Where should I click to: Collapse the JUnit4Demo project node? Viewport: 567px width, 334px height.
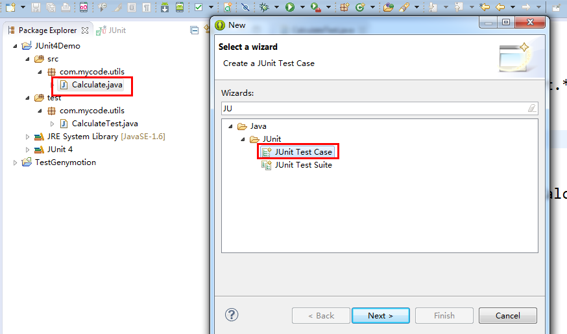click(x=15, y=46)
